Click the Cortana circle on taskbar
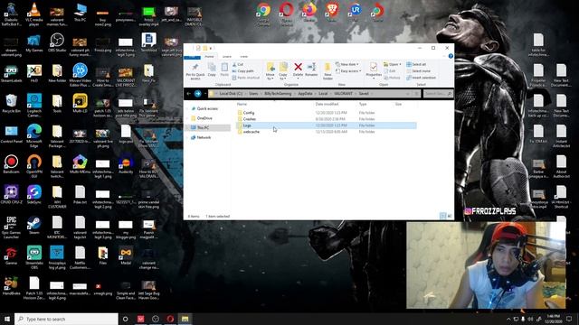This screenshot has width=579, height=325. 126,319
